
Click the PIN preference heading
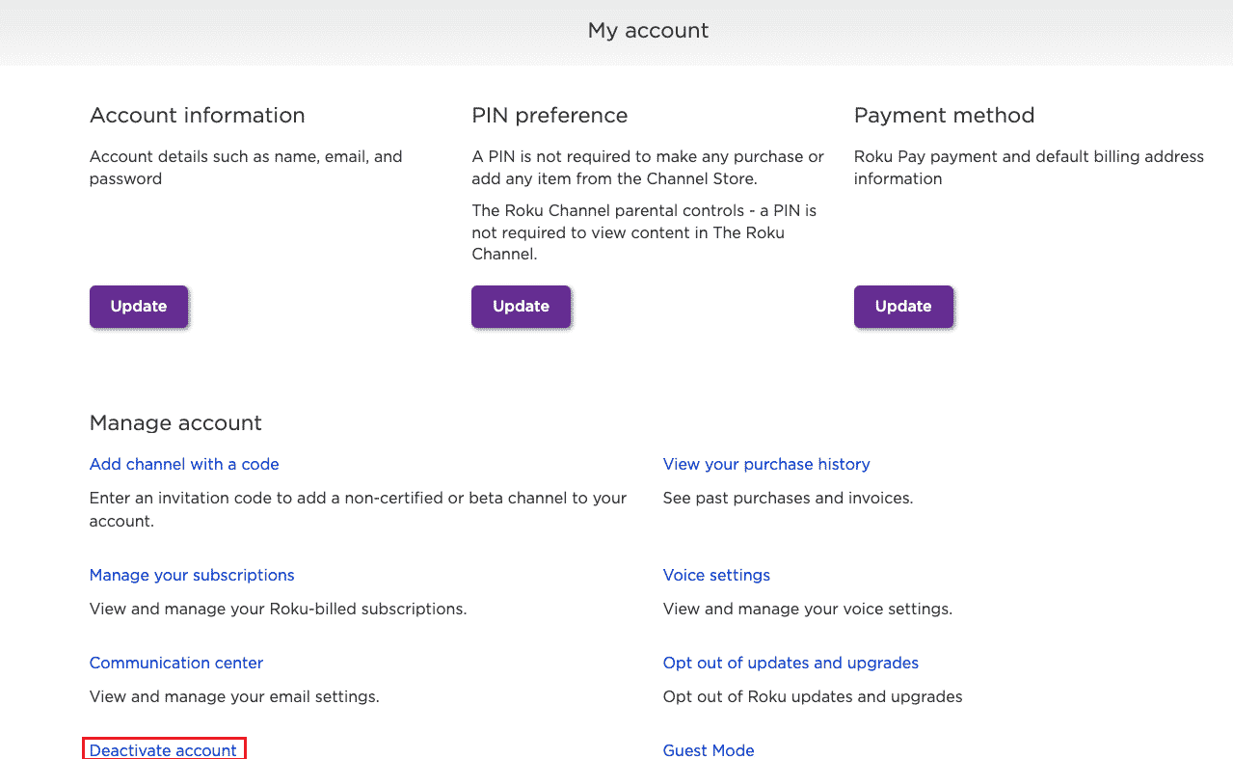[549, 116]
